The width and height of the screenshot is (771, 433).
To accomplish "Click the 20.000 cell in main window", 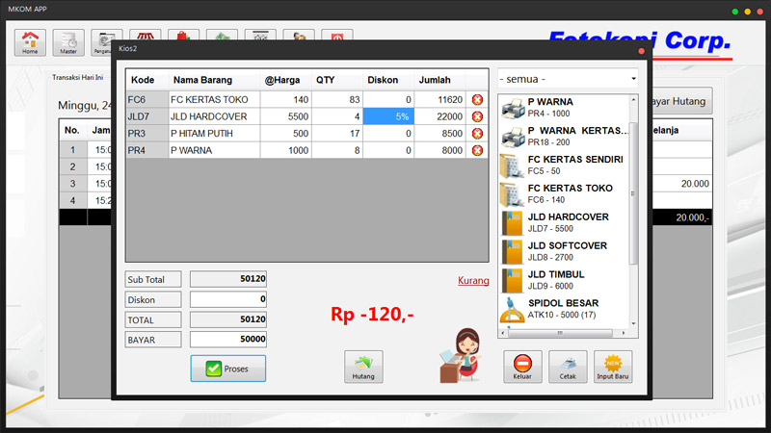I will (x=682, y=184).
